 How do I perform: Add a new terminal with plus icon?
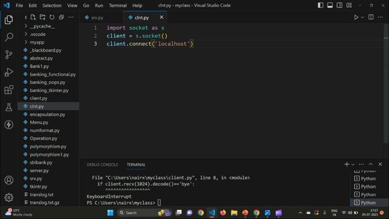347,164
